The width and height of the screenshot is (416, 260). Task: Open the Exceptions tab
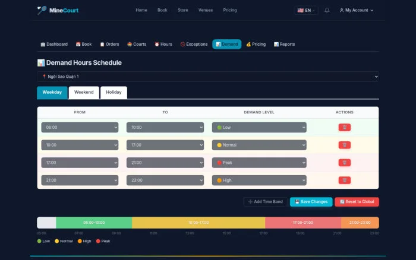click(x=194, y=45)
